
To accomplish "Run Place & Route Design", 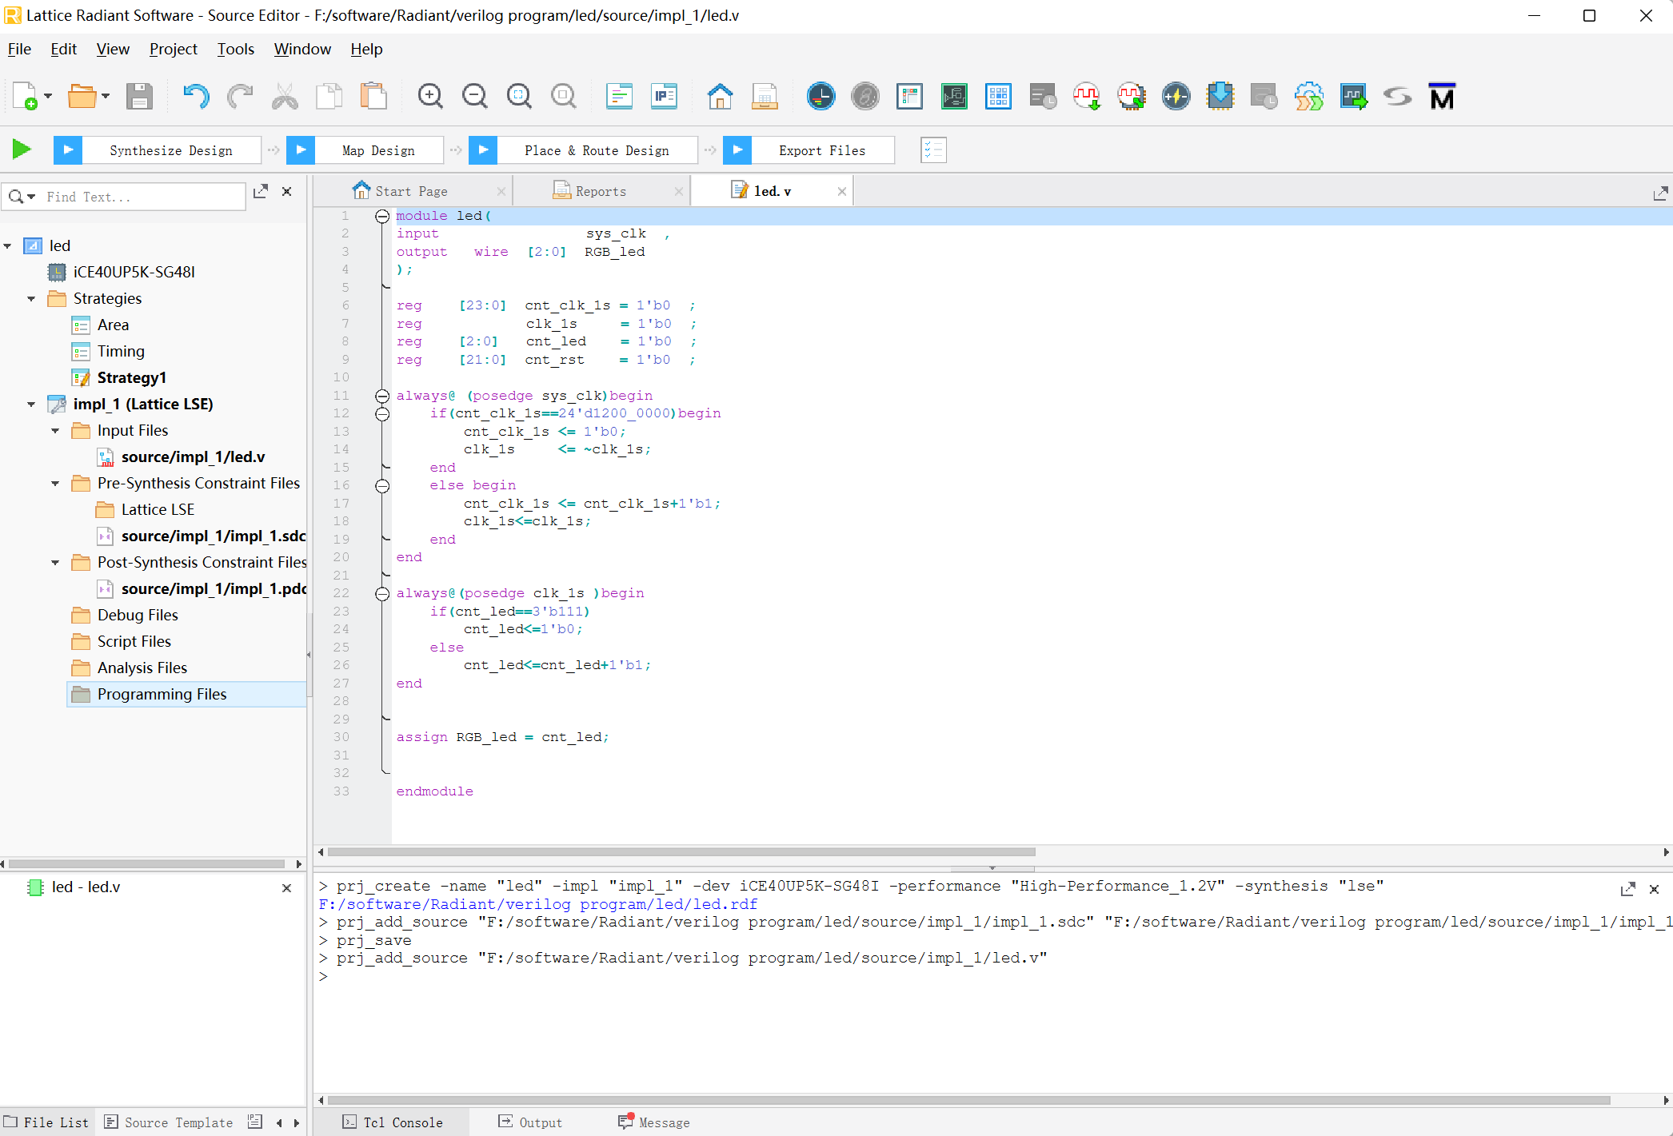I will pyautogui.click(x=583, y=150).
